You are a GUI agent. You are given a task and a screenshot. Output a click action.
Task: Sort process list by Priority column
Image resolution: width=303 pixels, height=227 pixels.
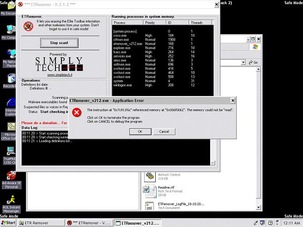155,23
